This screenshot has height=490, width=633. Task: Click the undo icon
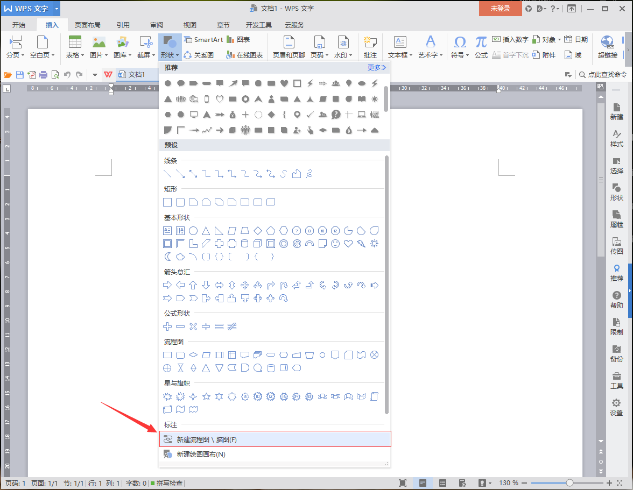tap(67, 75)
